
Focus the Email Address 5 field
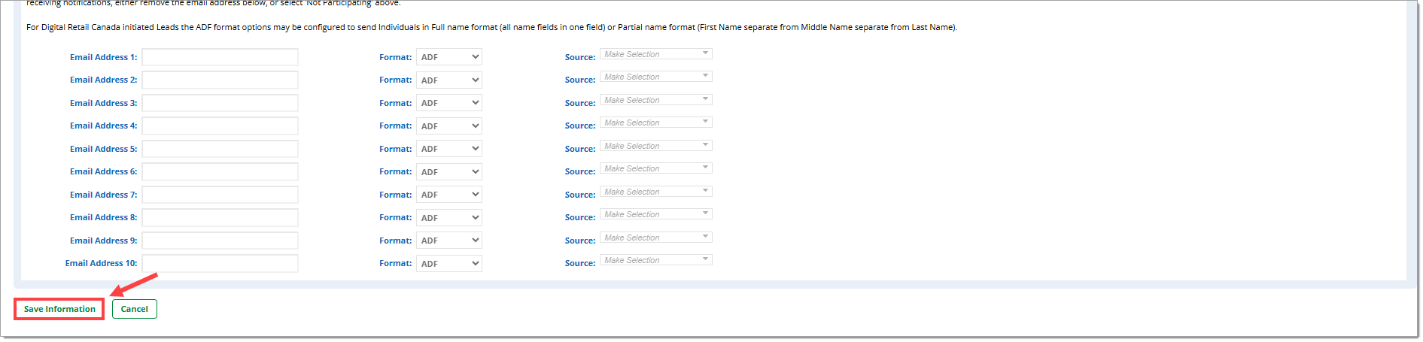220,149
